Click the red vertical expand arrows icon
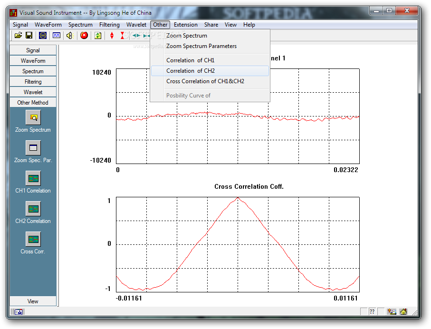The width and height of the screenshot is (431, 329). pyautogui.click(x=112, y=35)
